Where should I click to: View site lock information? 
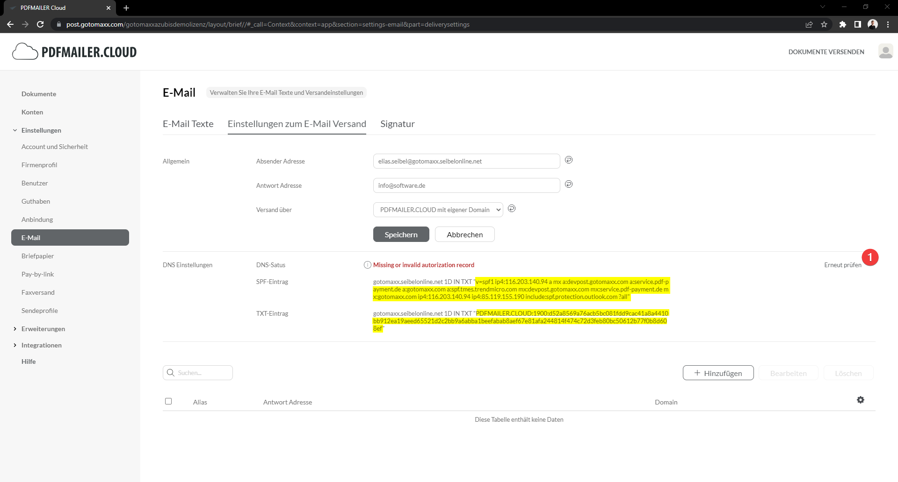tap(58, 24)
